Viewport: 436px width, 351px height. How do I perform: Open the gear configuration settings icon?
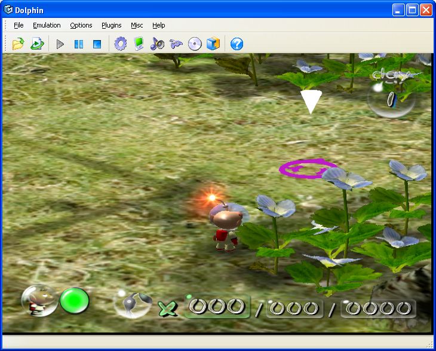click(121, 44)
